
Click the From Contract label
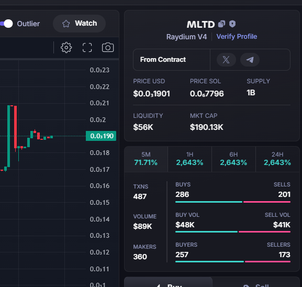click(163, 60)
